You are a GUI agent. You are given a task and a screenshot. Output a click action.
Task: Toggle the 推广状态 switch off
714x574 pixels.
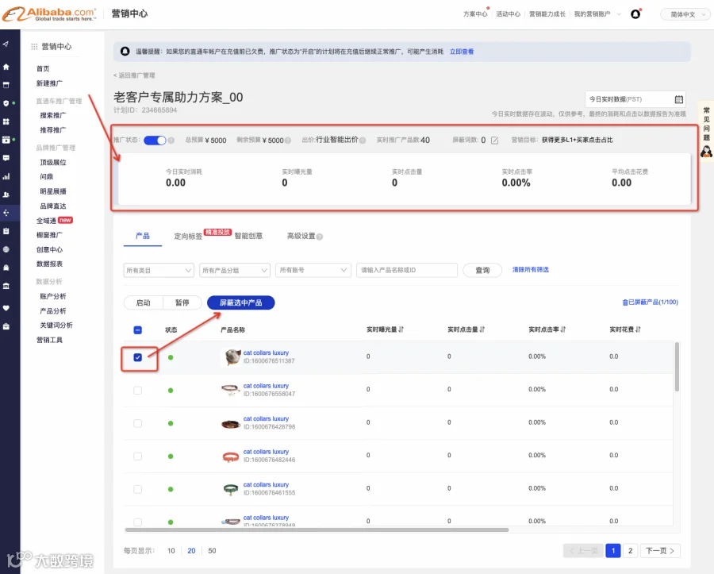click(x=155, y=141)
